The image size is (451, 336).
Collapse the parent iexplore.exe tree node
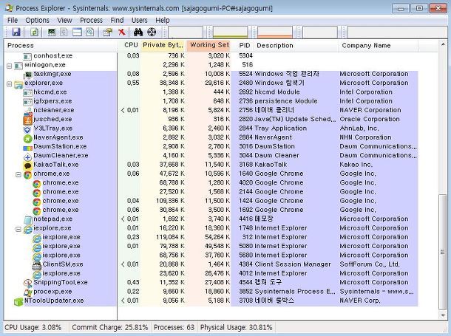pyautogui.click(x=18, y=229)
